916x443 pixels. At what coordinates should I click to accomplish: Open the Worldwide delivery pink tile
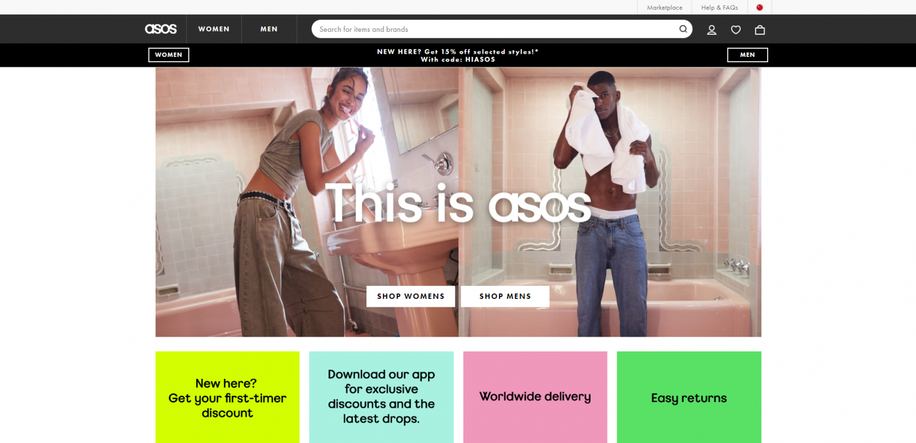[x=535, y=397]
